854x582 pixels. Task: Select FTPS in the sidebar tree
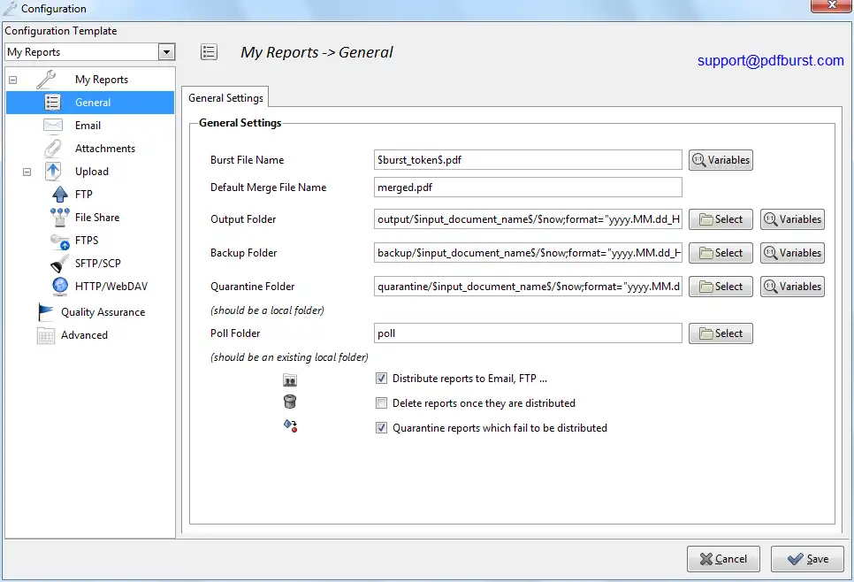(x=87, y=241)
